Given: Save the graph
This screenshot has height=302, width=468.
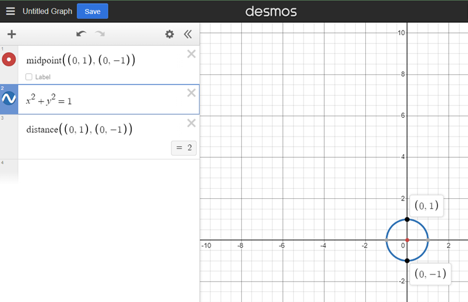Looking at the screenshot, I should tap(93, 11).
